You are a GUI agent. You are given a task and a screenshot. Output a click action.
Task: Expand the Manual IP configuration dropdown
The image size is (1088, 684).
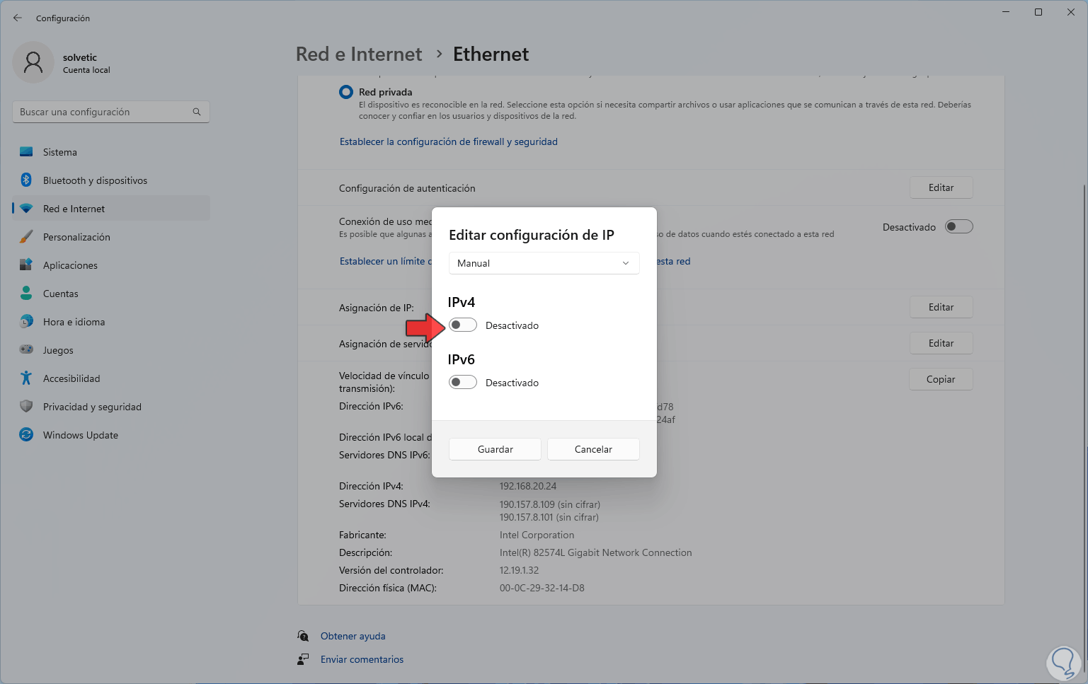[x=544, y=263]
